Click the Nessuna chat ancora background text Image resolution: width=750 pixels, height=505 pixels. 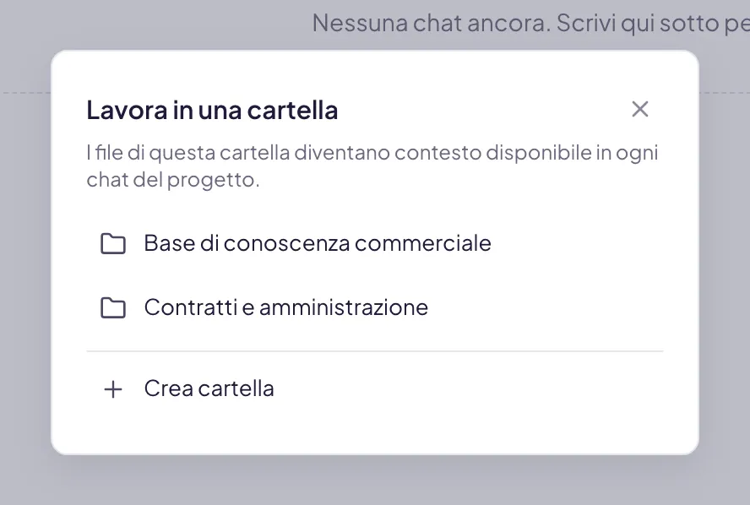pyautogui.click(x=530, y=23)
